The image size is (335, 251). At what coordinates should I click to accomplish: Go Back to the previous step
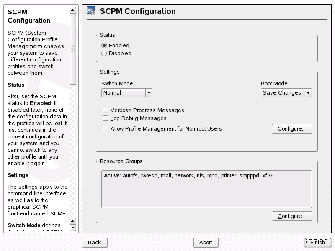coord(95,243)
